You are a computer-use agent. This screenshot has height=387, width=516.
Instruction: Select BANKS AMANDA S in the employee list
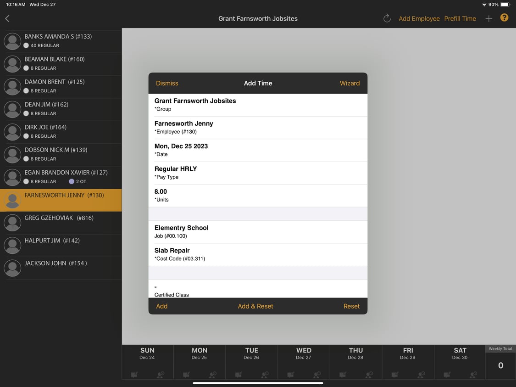[61, 41]
